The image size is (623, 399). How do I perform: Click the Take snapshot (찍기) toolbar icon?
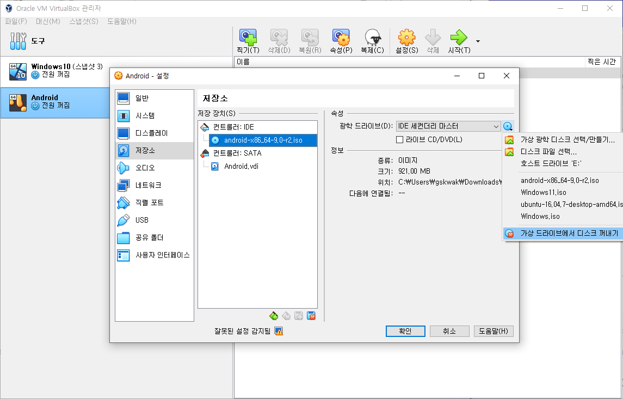pyautogui.click(x=248, y=38)
